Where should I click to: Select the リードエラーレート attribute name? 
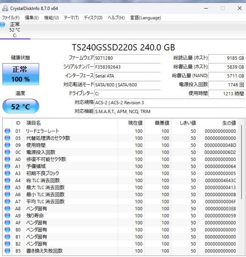[43, 131]
